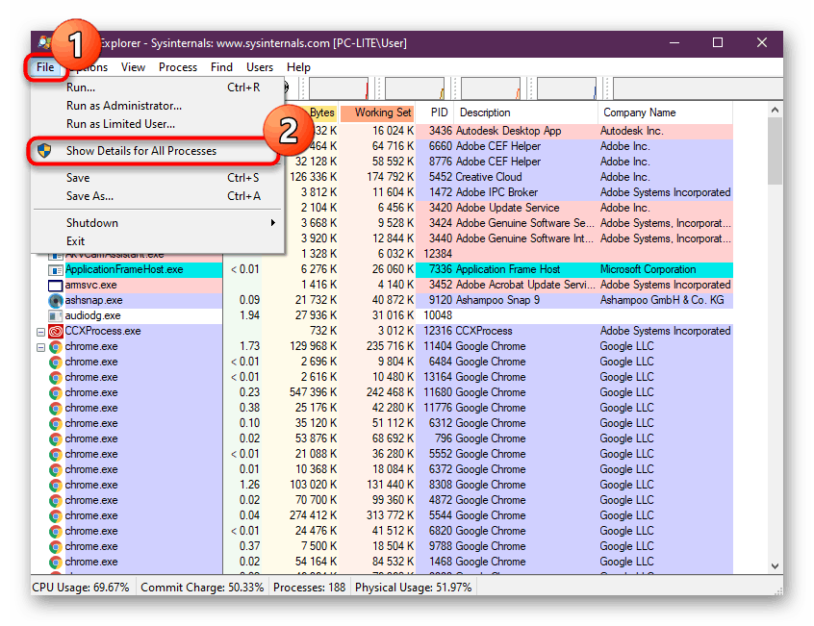Click Chrome icon of process PID 6372
This screenshot has height=626, width=814.
(x=56, y=470)
